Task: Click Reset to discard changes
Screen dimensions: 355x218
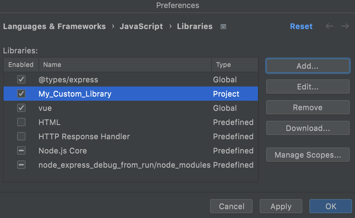Action: click(x=301, y=26)
